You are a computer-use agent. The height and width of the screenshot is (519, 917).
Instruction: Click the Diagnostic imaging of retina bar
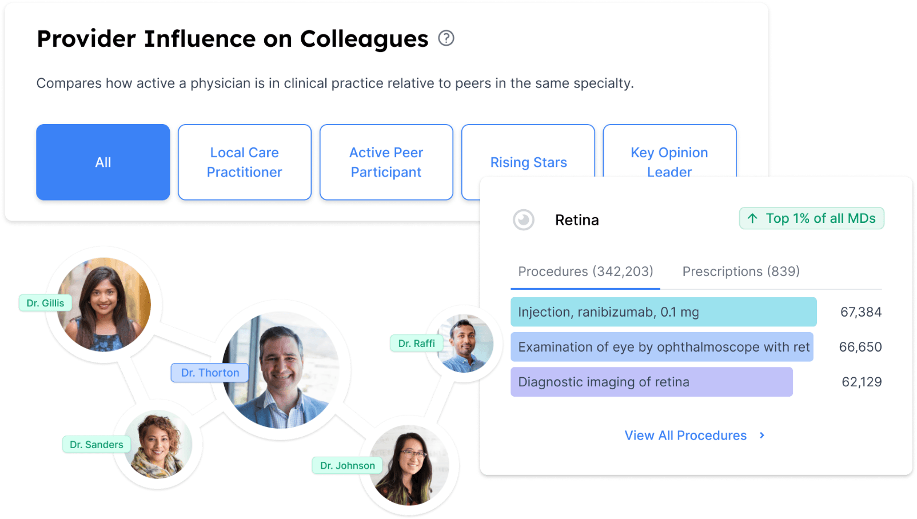point(651,382)
